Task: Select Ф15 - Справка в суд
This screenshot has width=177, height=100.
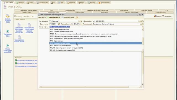Action: (95, 41)
